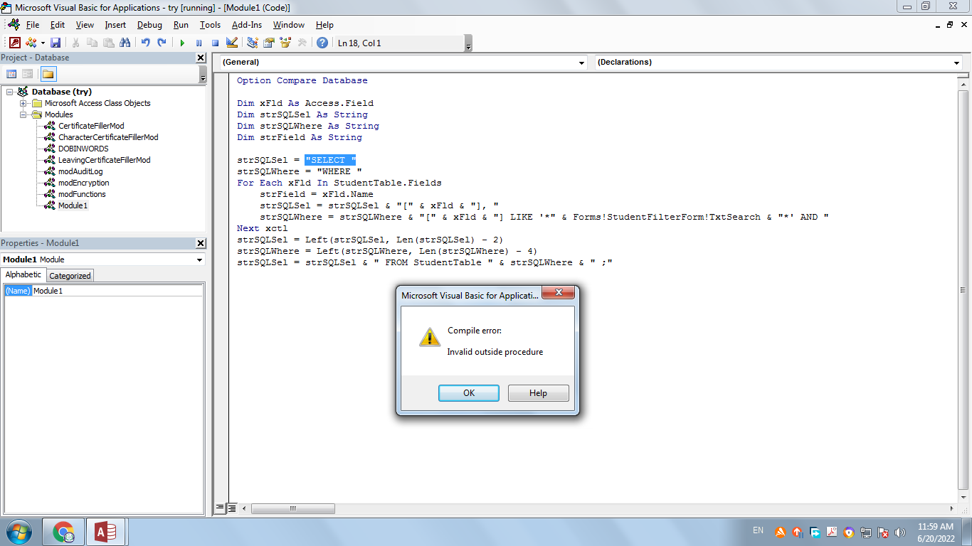Open the Insert menu
This screenshot has width=972, height=546.
(115, 25)
